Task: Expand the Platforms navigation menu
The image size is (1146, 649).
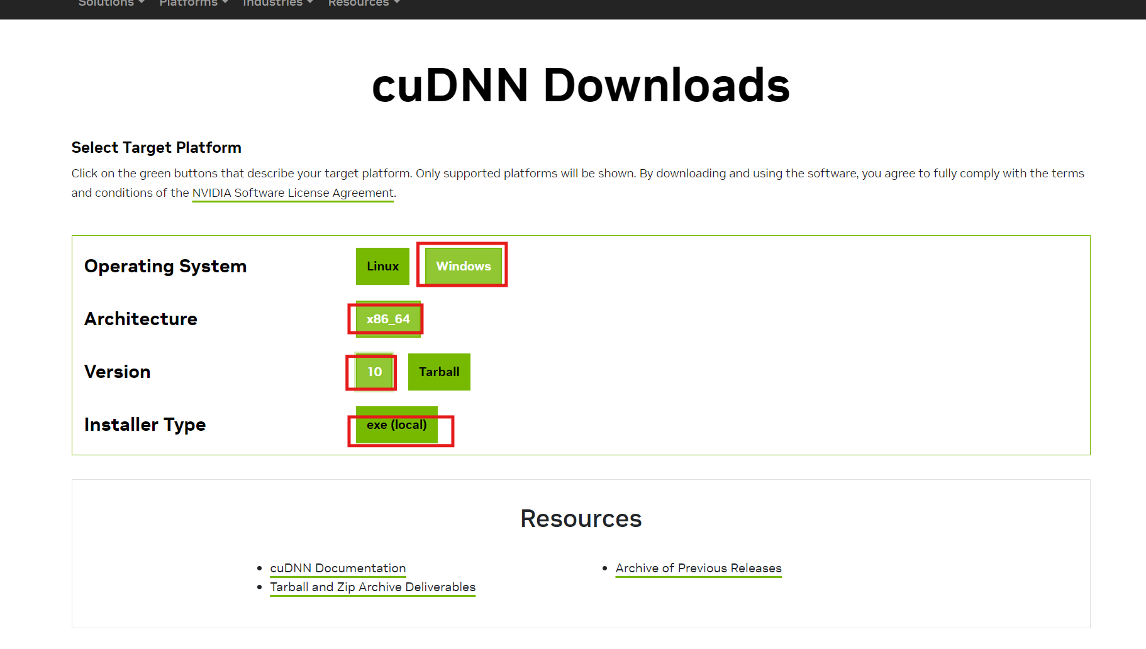Action: (x=194, y=3)
